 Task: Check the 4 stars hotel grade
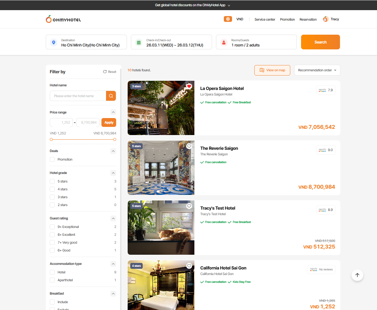[x=52, y=189]
